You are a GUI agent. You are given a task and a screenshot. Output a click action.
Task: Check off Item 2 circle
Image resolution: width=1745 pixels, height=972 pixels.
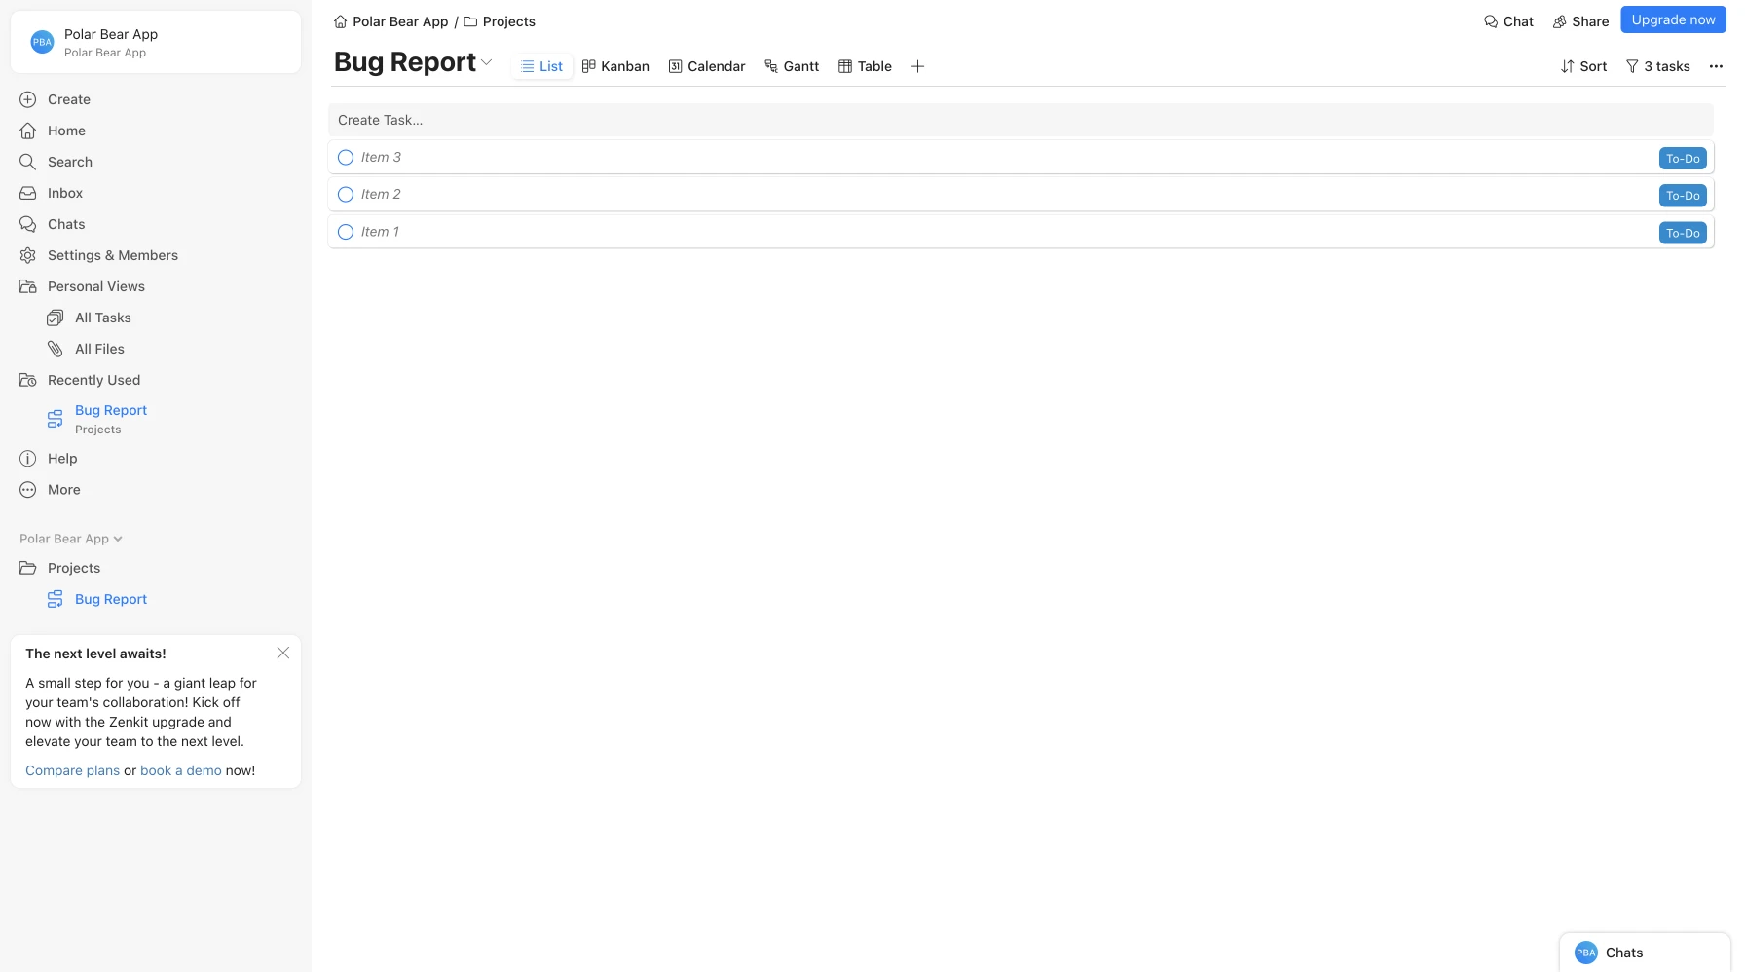pyautogui.click(x=346, y=195)
